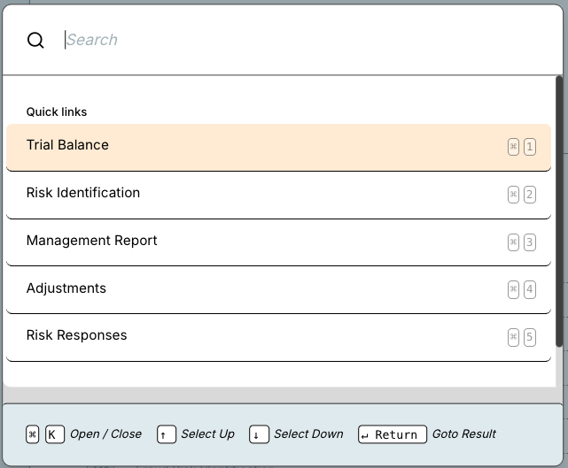This screenshot has width=568, height=468.
Task: Click the 4 shortcut badge on Adjustments
Action: click(530, 289)
